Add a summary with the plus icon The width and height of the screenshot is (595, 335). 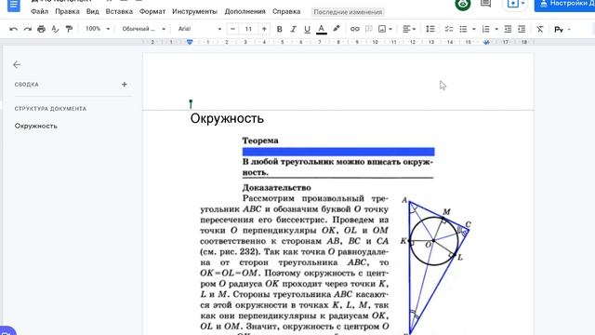(x=124, y=85)
